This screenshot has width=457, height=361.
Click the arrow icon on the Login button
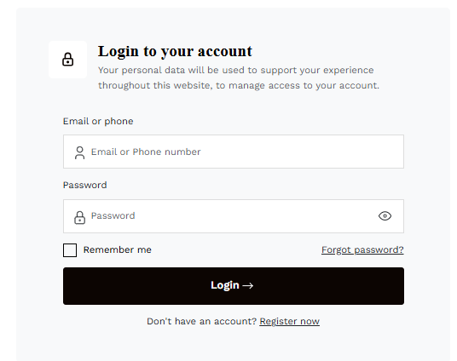point(248,286)
